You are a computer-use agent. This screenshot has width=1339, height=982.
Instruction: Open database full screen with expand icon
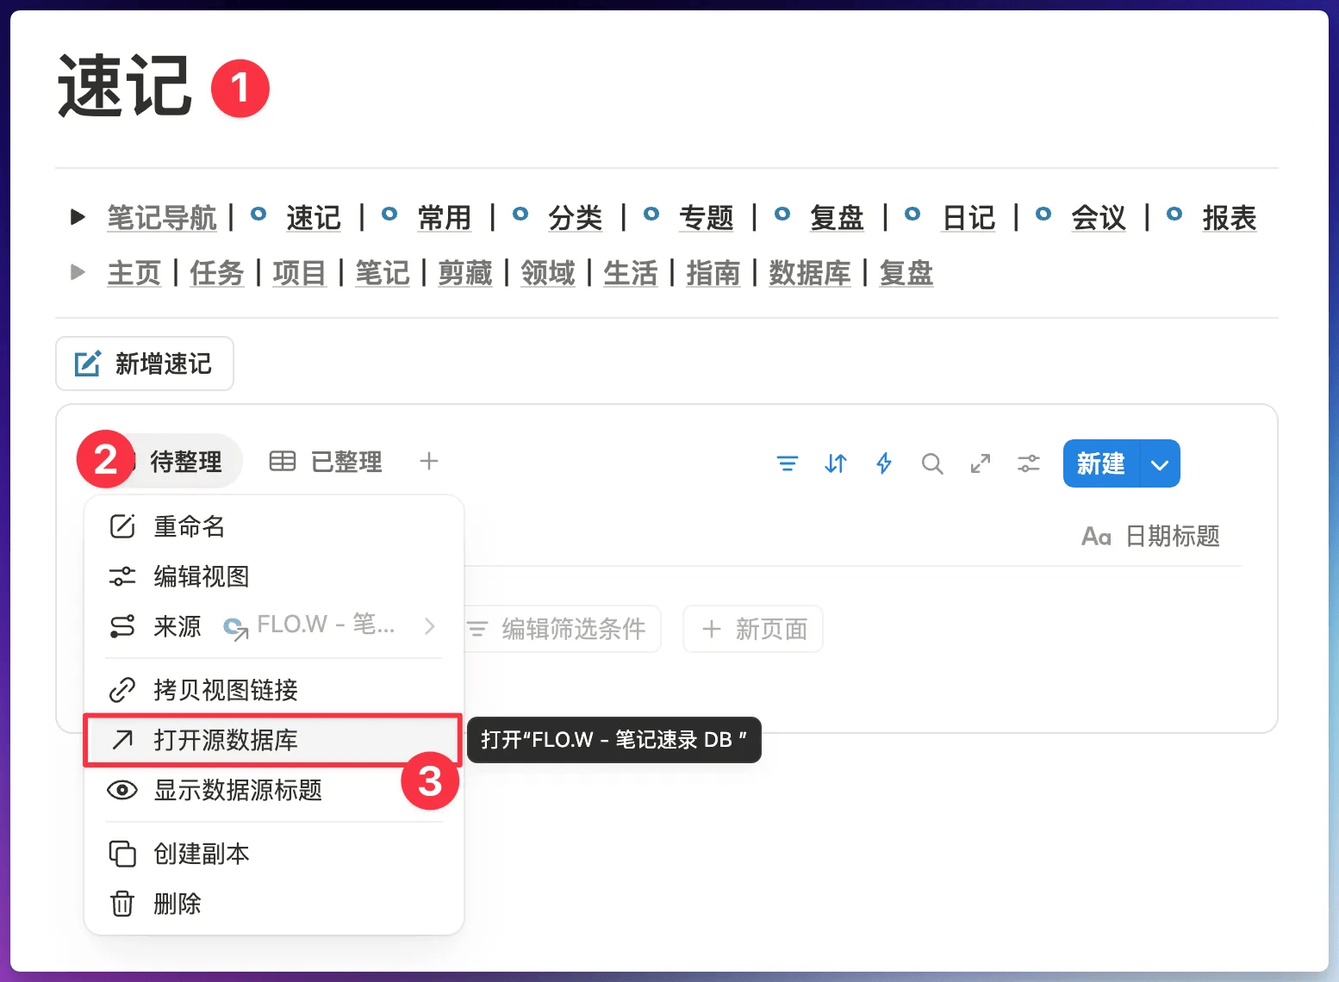pyautogui.click(x=980, y=464)
